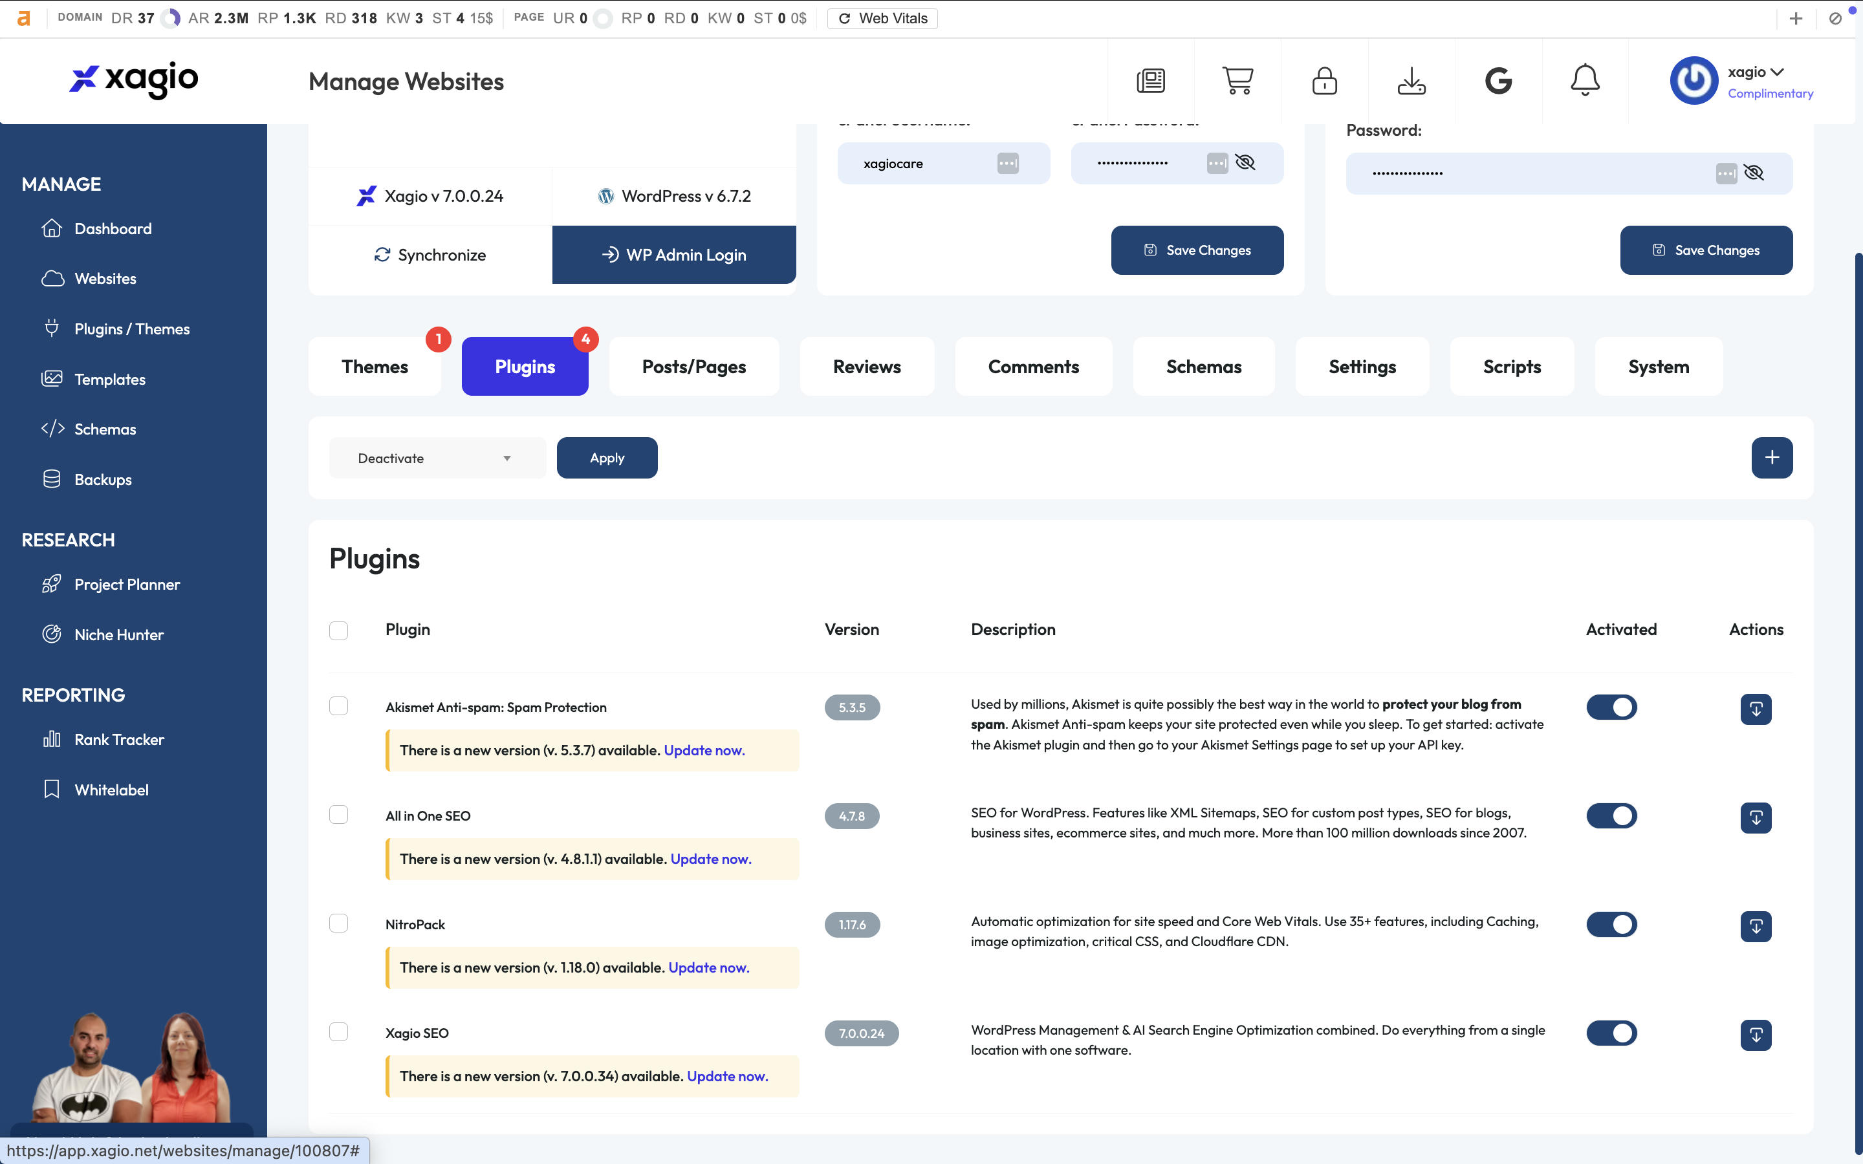The width and height of the screenshot is (1863, 1164).
Task: Open the news feed icon in header
Action: [1151, 81]
